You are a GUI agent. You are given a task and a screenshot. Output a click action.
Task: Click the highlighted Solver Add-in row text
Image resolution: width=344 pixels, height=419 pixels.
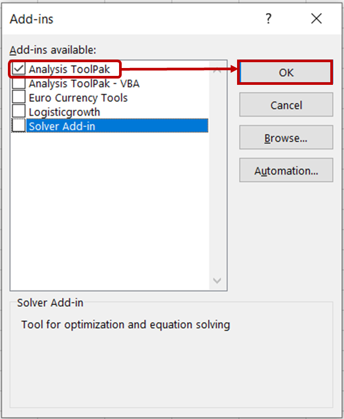[62, 126]
